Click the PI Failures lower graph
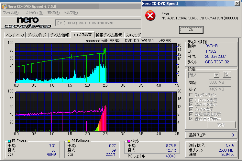242x161 pixels. 96,112
